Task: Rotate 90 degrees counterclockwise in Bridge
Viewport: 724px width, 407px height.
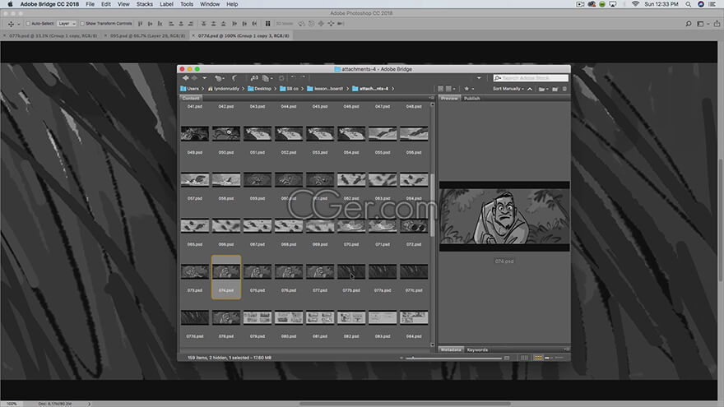Action: click(x=293, y=77)
